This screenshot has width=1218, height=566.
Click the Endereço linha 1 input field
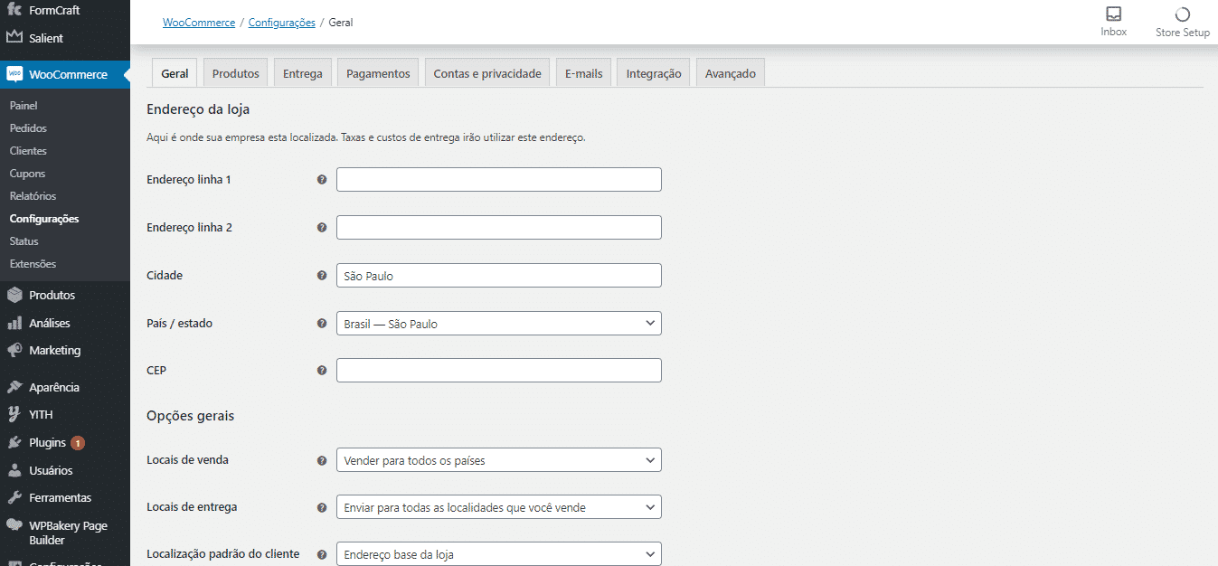click(499, 180)
